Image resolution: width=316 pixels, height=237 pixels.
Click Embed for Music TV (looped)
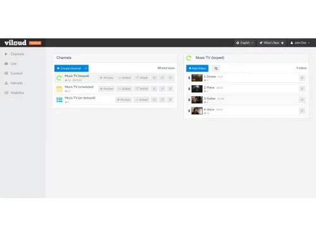coord(125,78)
